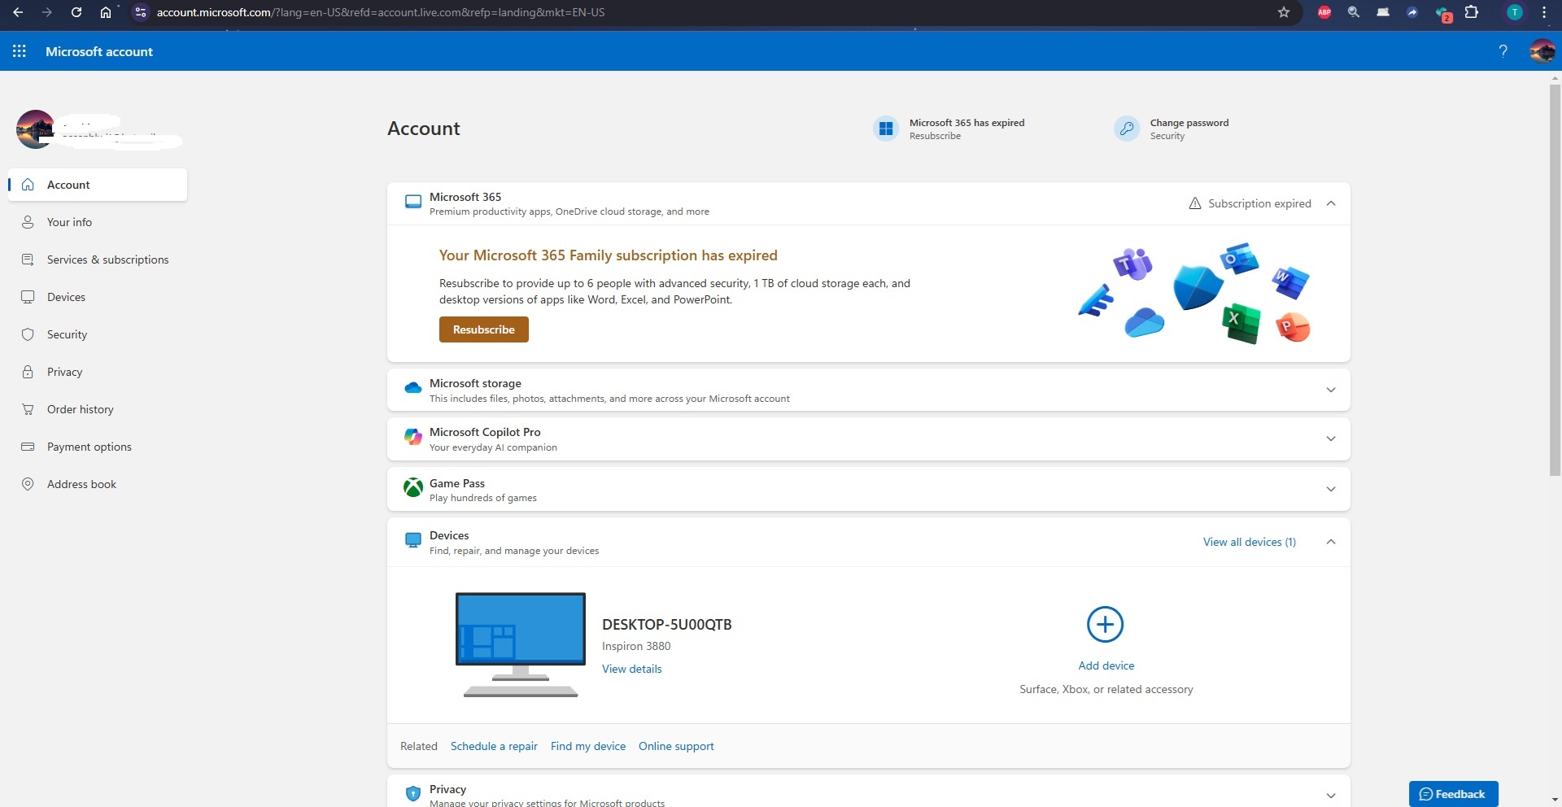
Task: Expand the Microsoft Copilot Pro card
Action: [1331, 438]
